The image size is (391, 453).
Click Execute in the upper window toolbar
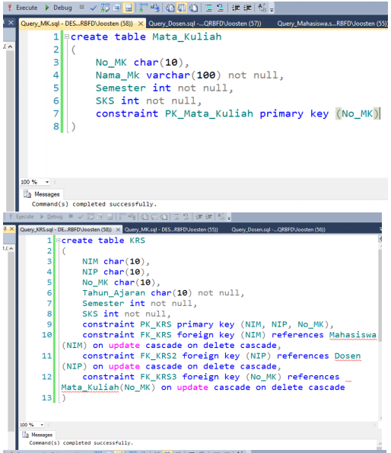(22, 8)
